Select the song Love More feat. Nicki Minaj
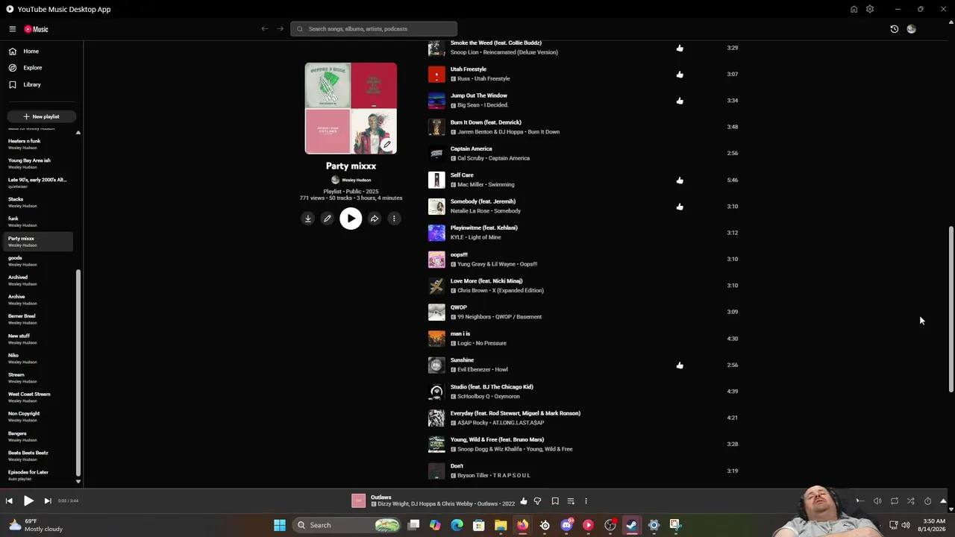The image size is (955, 537). 486,281
